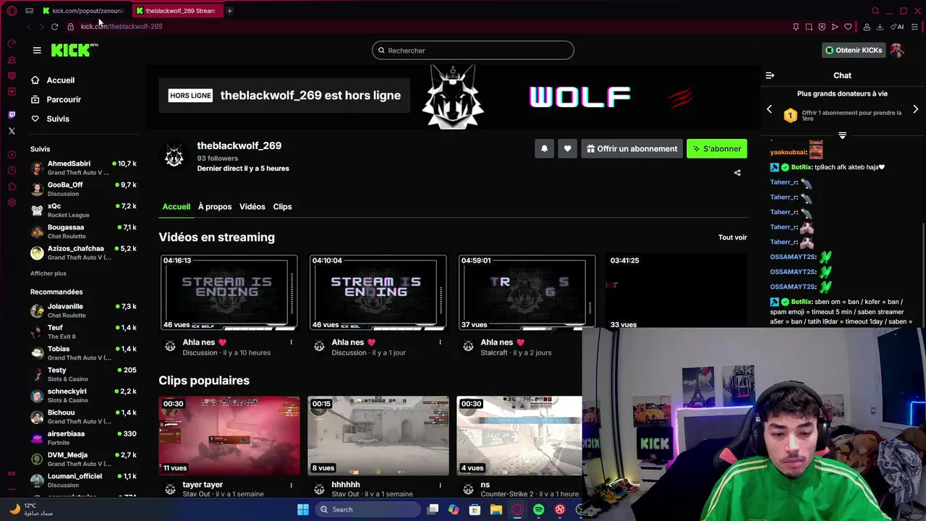Open options menu for first Ahla nes video
This screenshot has height=521, width=926.
(291, 342)
